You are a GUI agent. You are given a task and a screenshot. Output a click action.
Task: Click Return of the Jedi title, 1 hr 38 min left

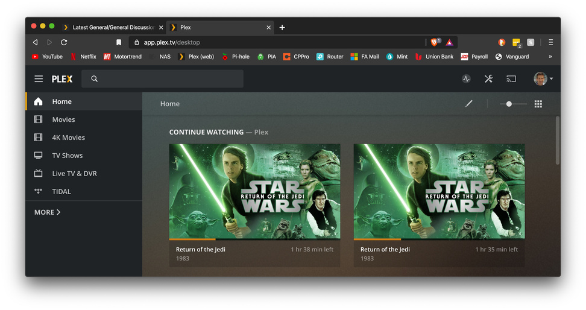click(201, 250)
